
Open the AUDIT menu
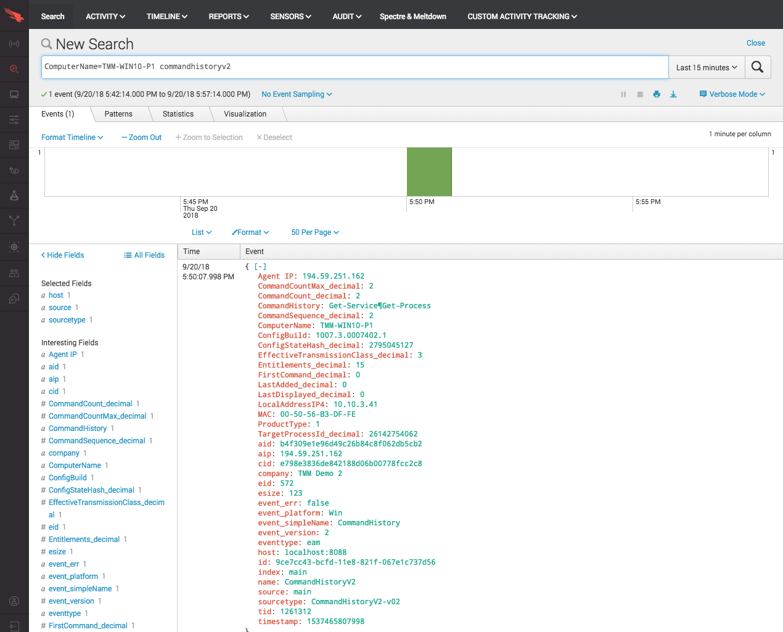click(347, 17)
